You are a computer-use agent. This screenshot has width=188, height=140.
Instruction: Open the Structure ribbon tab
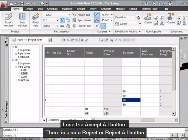tap(52, 9)
